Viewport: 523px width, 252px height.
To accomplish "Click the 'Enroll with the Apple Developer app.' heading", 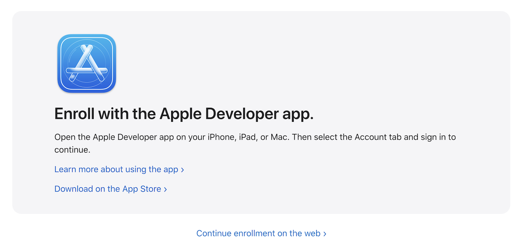I will tap(184, 114).
